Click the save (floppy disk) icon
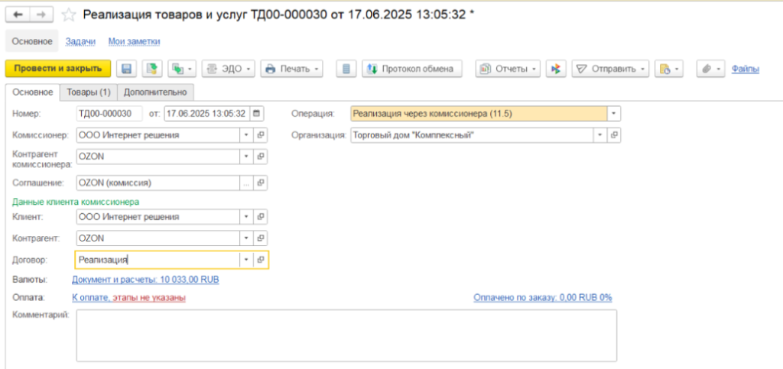The width and height of the screenshot is (783, 369). (x=127, y=69)
